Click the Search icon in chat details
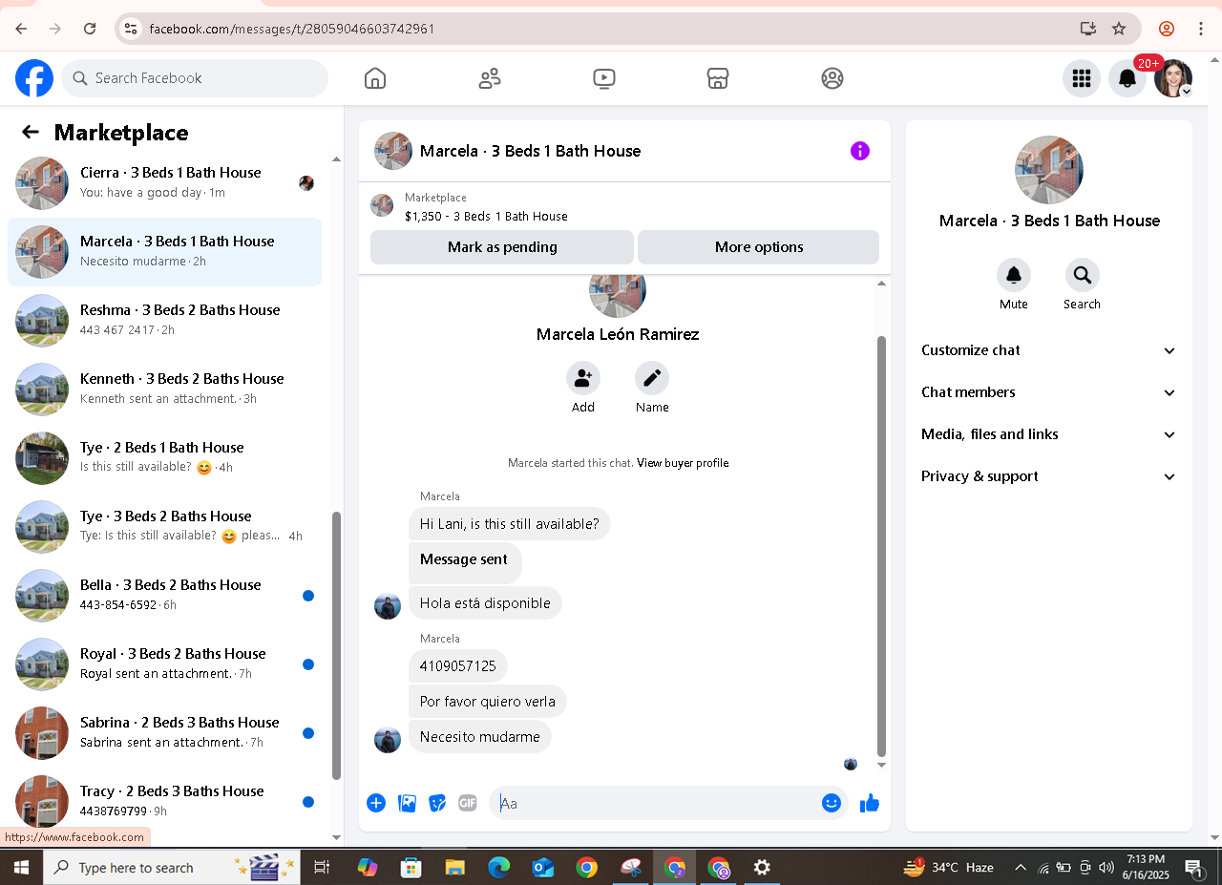 pyautogui.click(x=1083, y=275)
